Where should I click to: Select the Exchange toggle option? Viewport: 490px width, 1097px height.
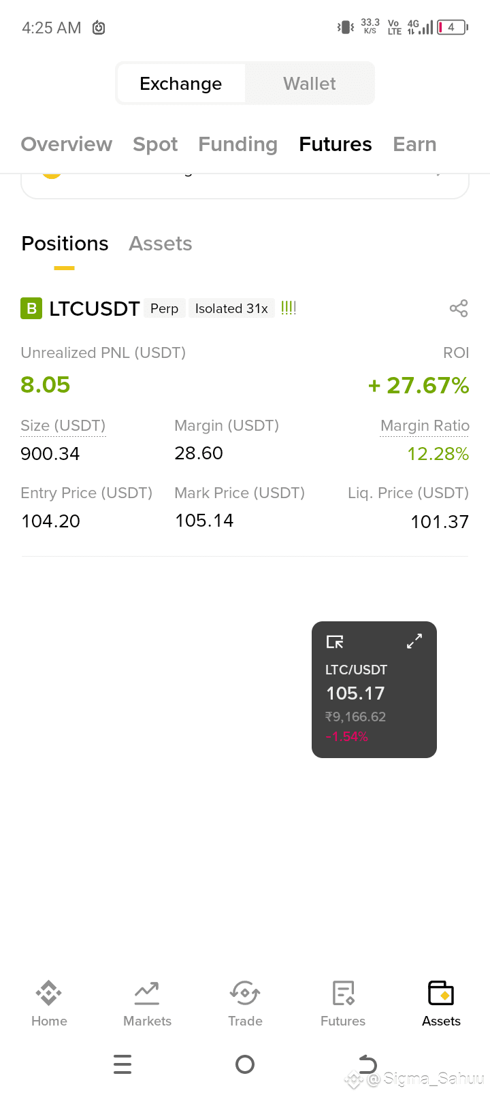(x=181, y=84)
